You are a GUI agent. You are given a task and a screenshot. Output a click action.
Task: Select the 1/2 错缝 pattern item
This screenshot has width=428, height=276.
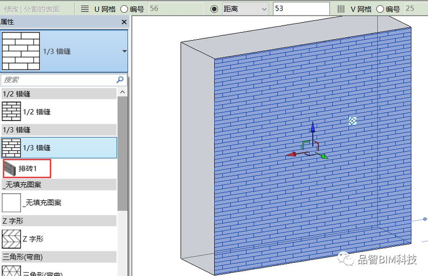pyautogui.click(x=59, y=112)
